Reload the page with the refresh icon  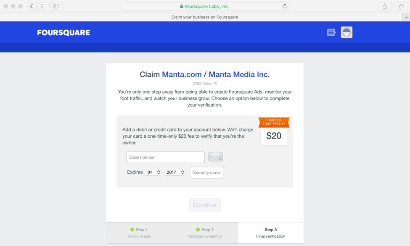(285, 6)
